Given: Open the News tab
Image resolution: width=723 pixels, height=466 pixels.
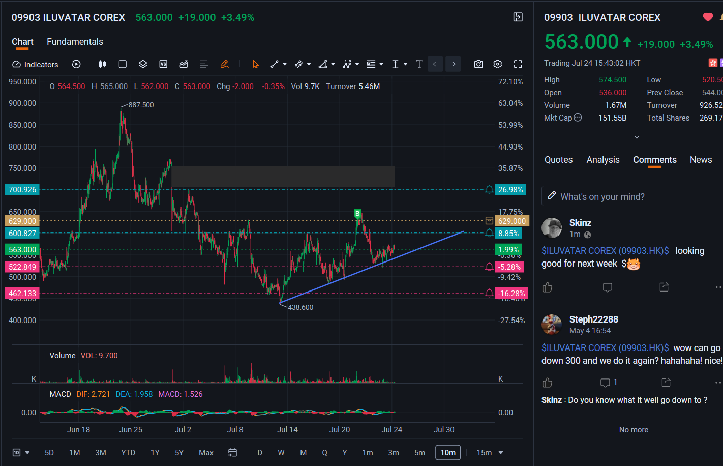Looking at the screenshot, I should [701, 160].
